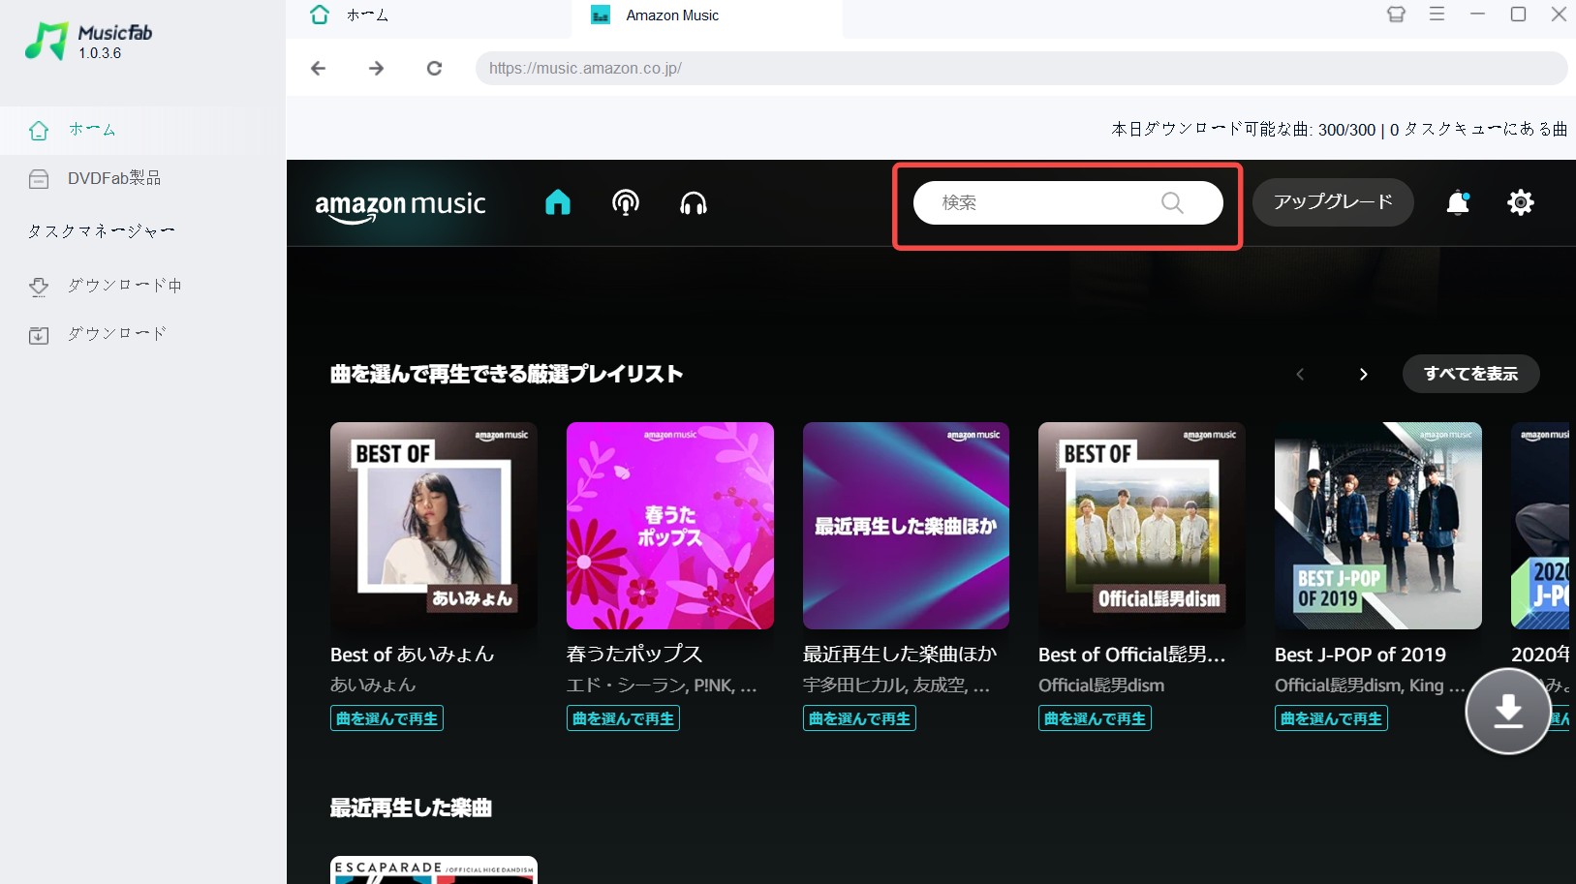Click the 検索 search field
Image resolution: width=1576 pixels, height=884 pixels.
pyautogui.click(x=1067, y=202)
